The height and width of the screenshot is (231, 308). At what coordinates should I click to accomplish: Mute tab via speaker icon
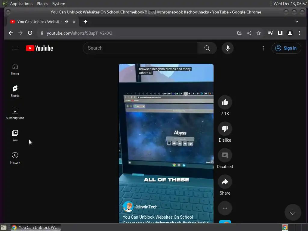coord(66,22)
